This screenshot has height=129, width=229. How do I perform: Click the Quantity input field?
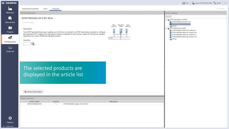click(x=28, y=44)
